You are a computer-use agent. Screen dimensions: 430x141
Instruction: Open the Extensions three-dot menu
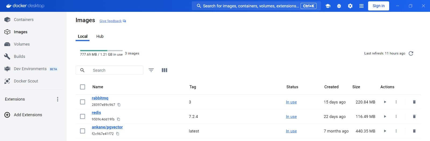[58, 99]
